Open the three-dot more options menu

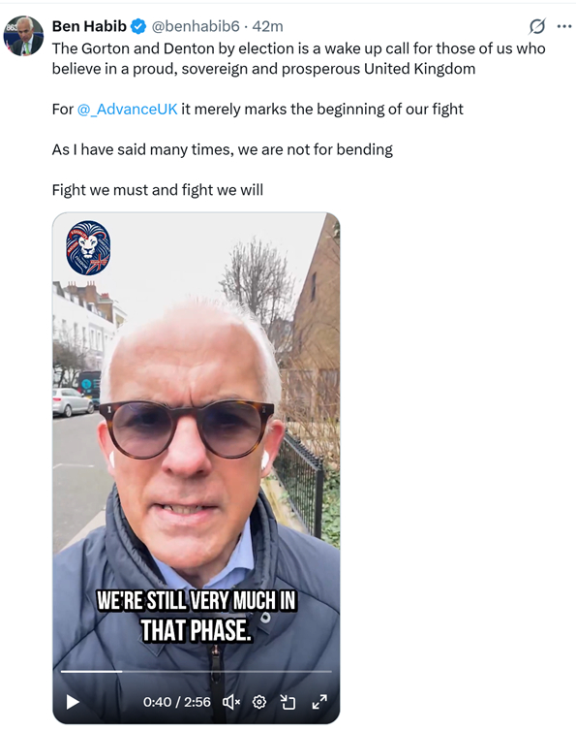564,26
